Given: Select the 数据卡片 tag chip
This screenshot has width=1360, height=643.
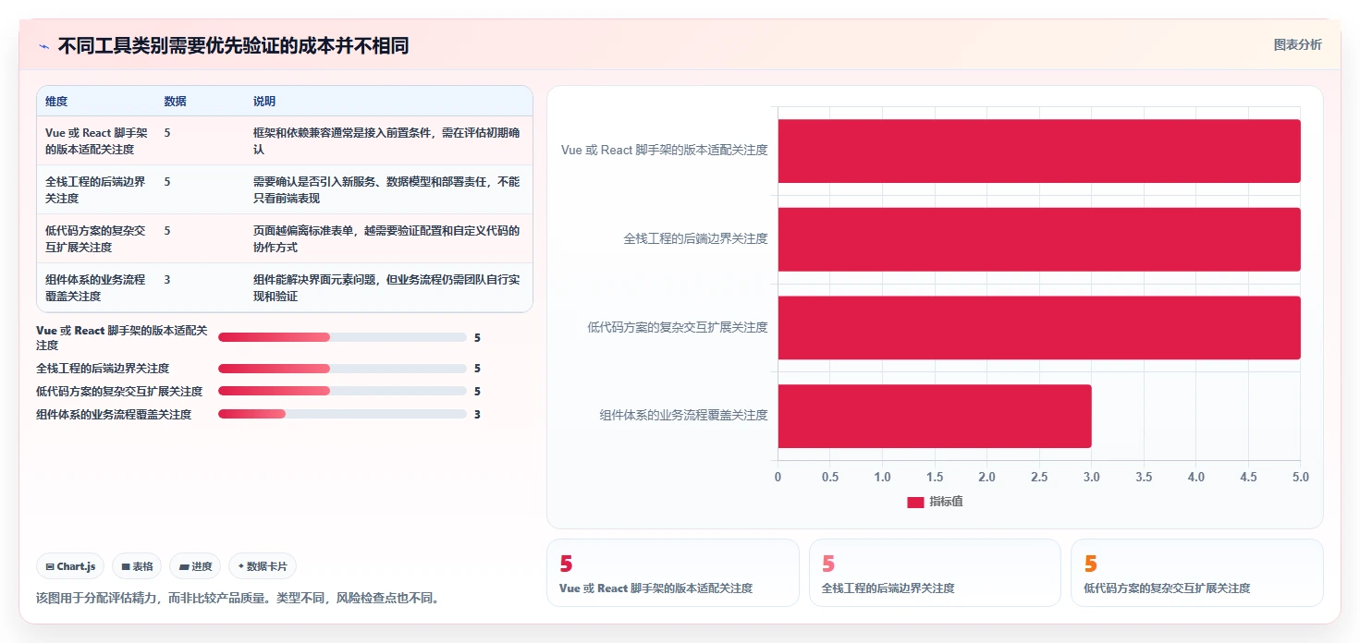Looking at the screenshot, I should pyautogui.click(x=263, y=566).
